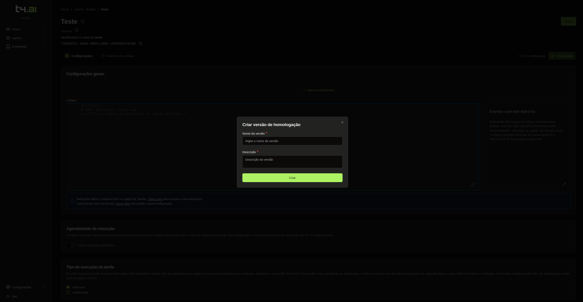This screenshot has height=302, width=583.
Task: Expand the agent explanation panel
Action: tap(564, 184)
